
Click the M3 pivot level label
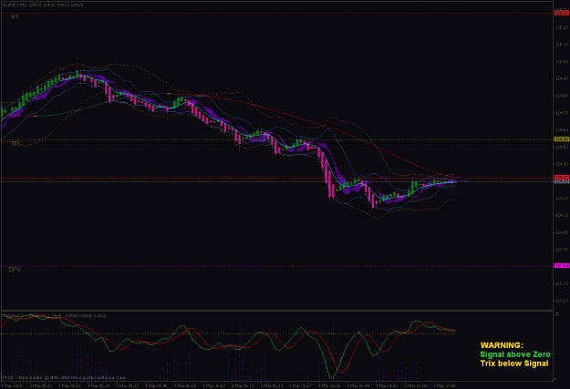(x=16, y=143)
